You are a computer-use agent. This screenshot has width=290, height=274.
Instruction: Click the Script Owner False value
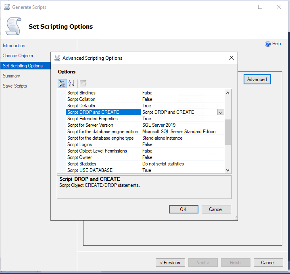point(147,157)
